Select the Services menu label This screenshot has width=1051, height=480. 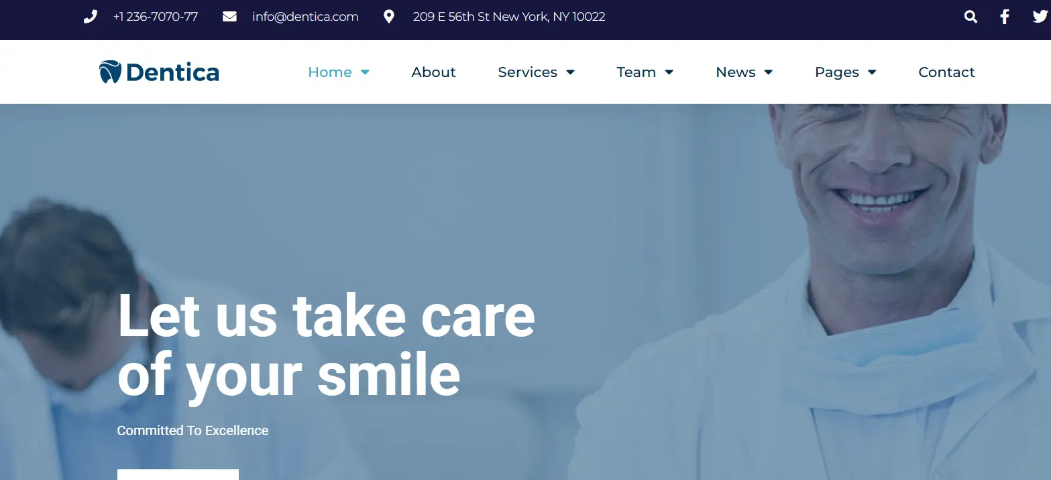(527, 72)
